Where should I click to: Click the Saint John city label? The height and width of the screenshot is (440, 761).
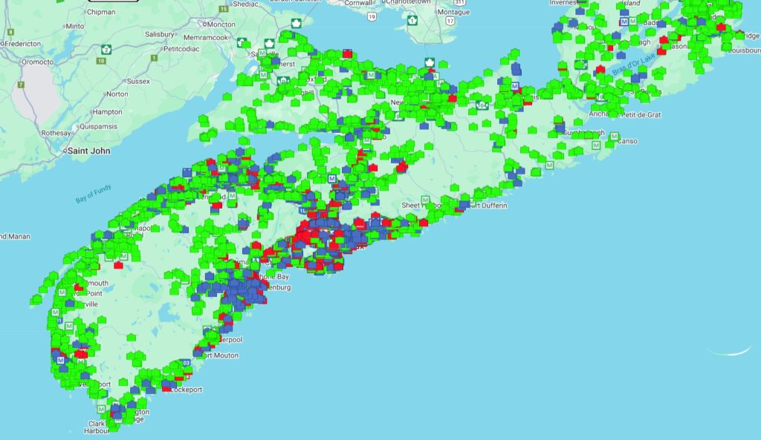tap(88, 151)
